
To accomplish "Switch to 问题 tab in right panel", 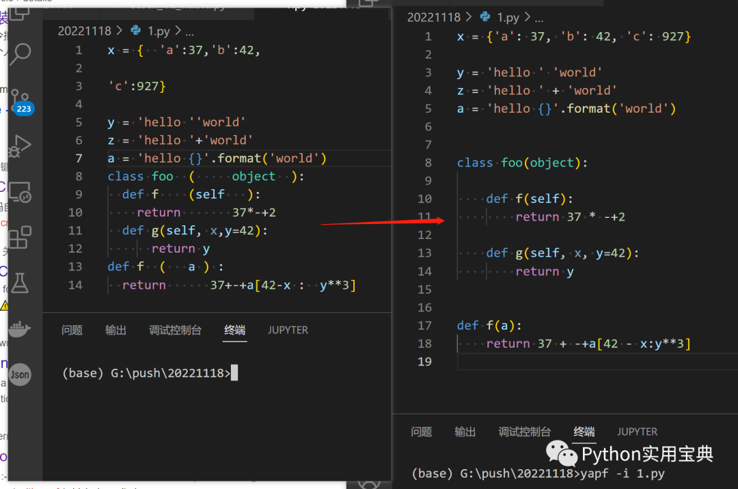I will click(421, 432).
